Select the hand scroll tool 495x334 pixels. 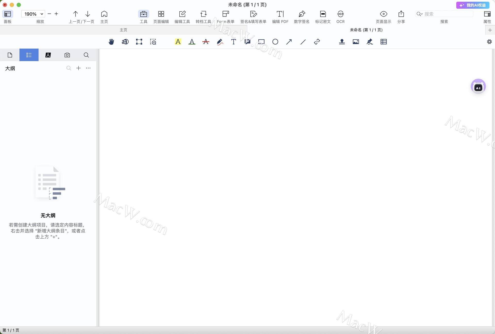(x=111, y=42)
